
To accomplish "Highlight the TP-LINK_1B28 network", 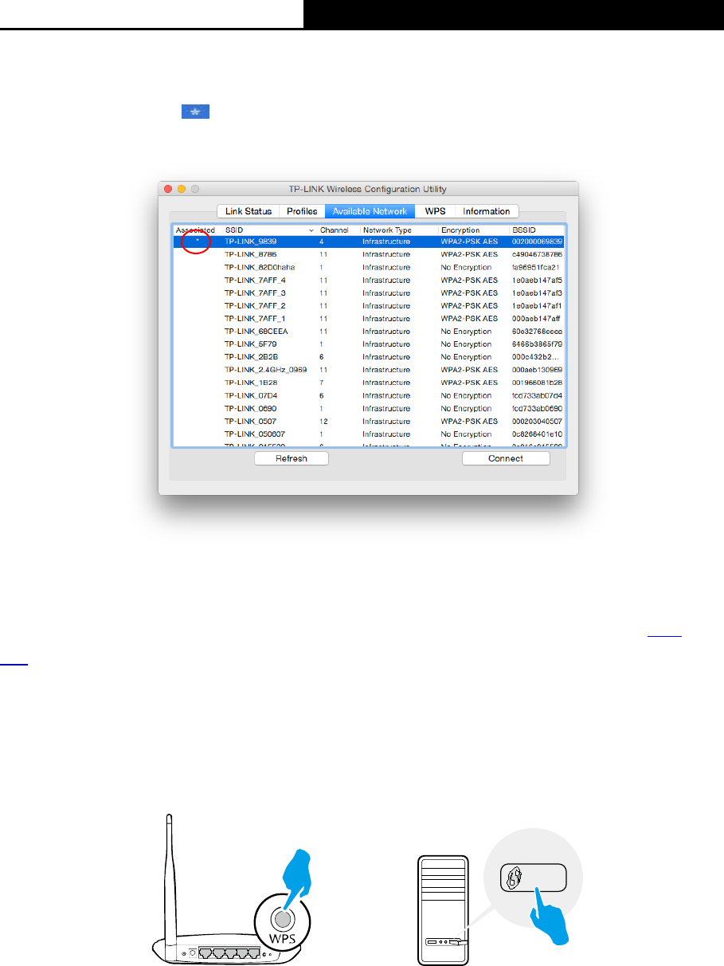I will pyautogui.click(x=369, y=383).
